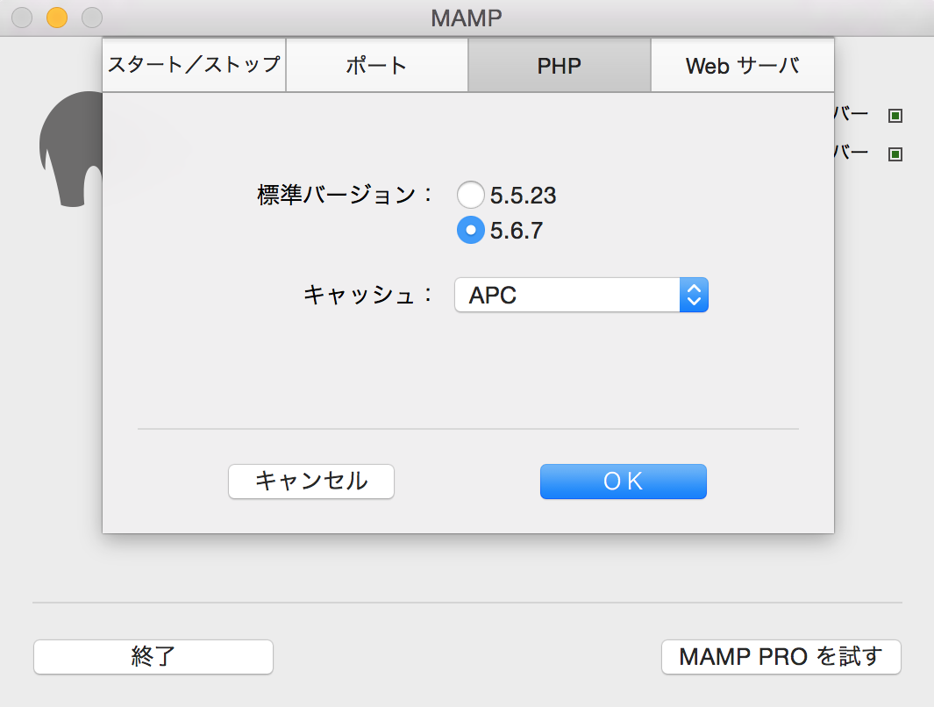Click the top green server status indicator

pos(895,115)
